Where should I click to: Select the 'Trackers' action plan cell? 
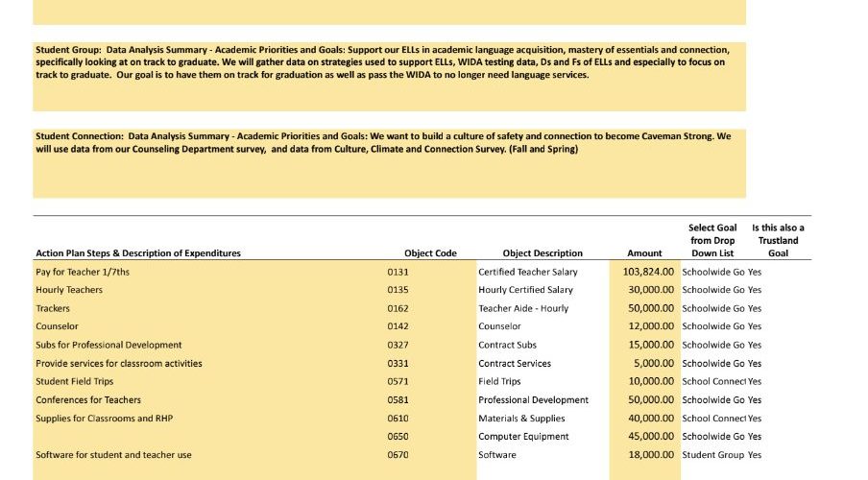53,308
